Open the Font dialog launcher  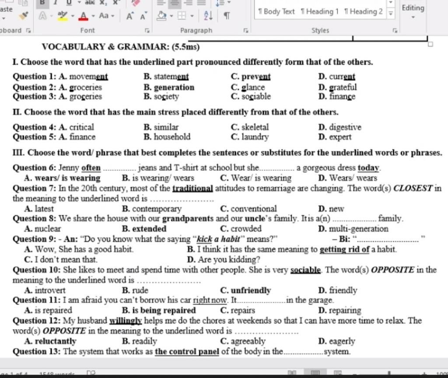pos(147,31)
